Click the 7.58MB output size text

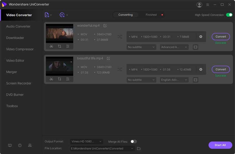click(x=184, y=37)
